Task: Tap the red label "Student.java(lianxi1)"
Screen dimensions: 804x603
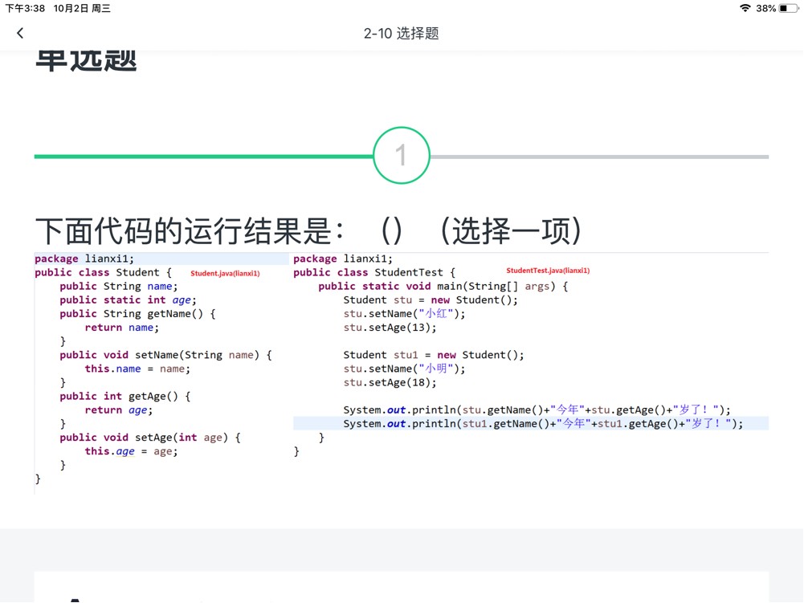Action: pos(225,273)
